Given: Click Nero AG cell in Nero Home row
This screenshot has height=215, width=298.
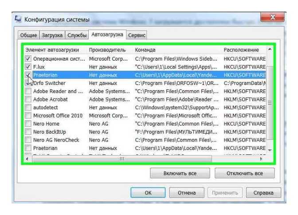Looking at the screenshot, I should click(x=98, y=124).
